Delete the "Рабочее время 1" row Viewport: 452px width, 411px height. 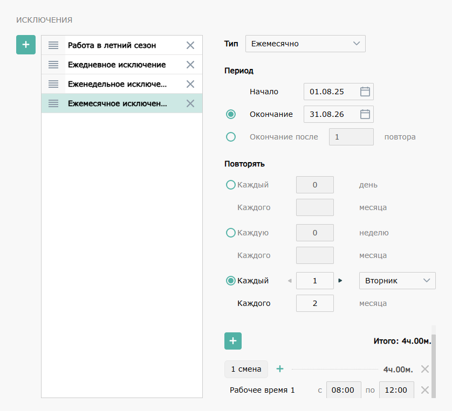tap(424, 390)
